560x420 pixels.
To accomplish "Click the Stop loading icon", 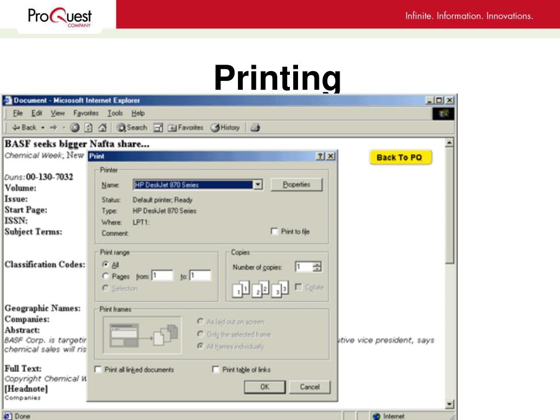I will point(74,127).
